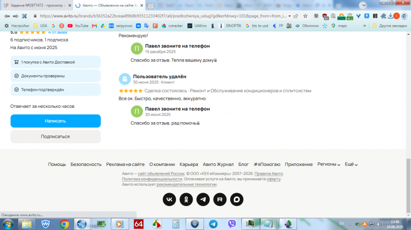Open the Google Drive bookmark icon
The height and width of the screenshot is (230, 411).
pos(103,26)
